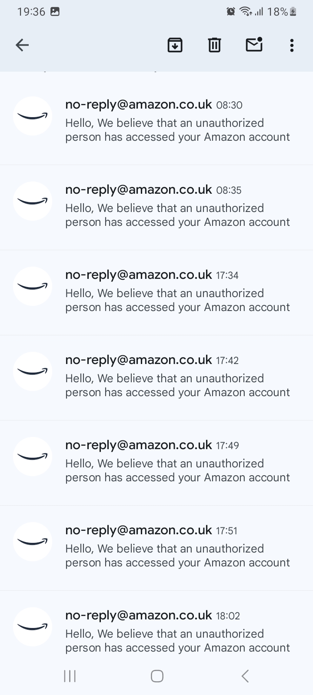Mark the conversation as unread
The image size is (313, 695).
tap(254, 45)
